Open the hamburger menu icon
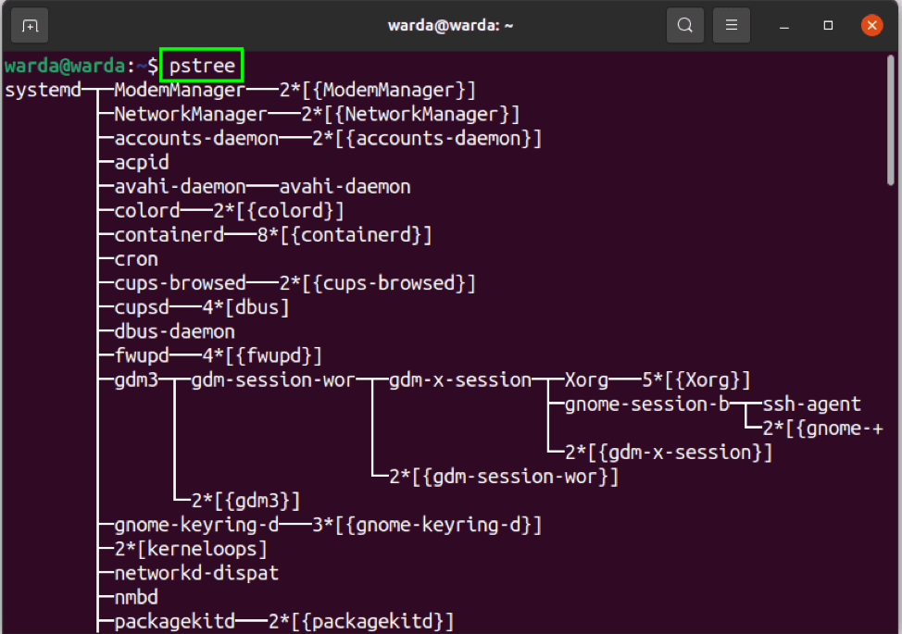902x634 pixels. coord(731,25)
